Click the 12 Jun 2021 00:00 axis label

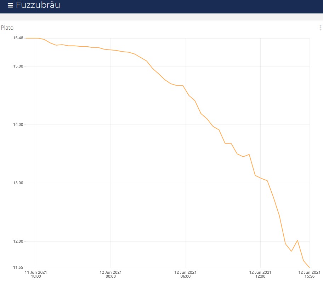(x=110, y=274)
